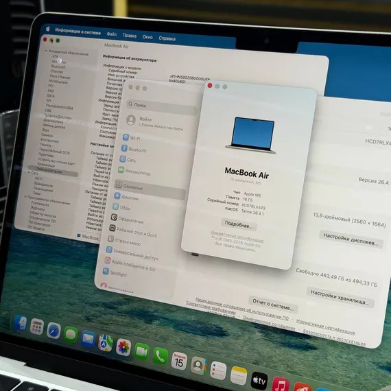The height and width of the screenshot is (391, 391).
Task: Click Войти с Вашим Аккаунтом Apple
Action: pyautogui.click(x=154, y=122)
